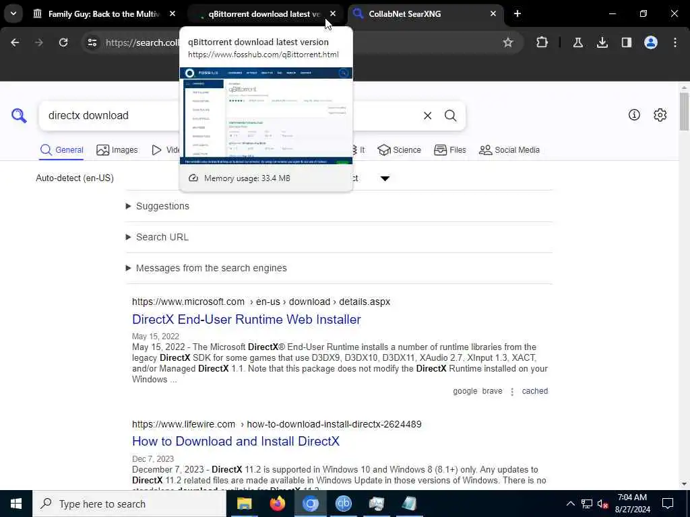The image size is (690, 517).
Task: Click the SearXNG magnifier logo
Action: pos(19,116)
